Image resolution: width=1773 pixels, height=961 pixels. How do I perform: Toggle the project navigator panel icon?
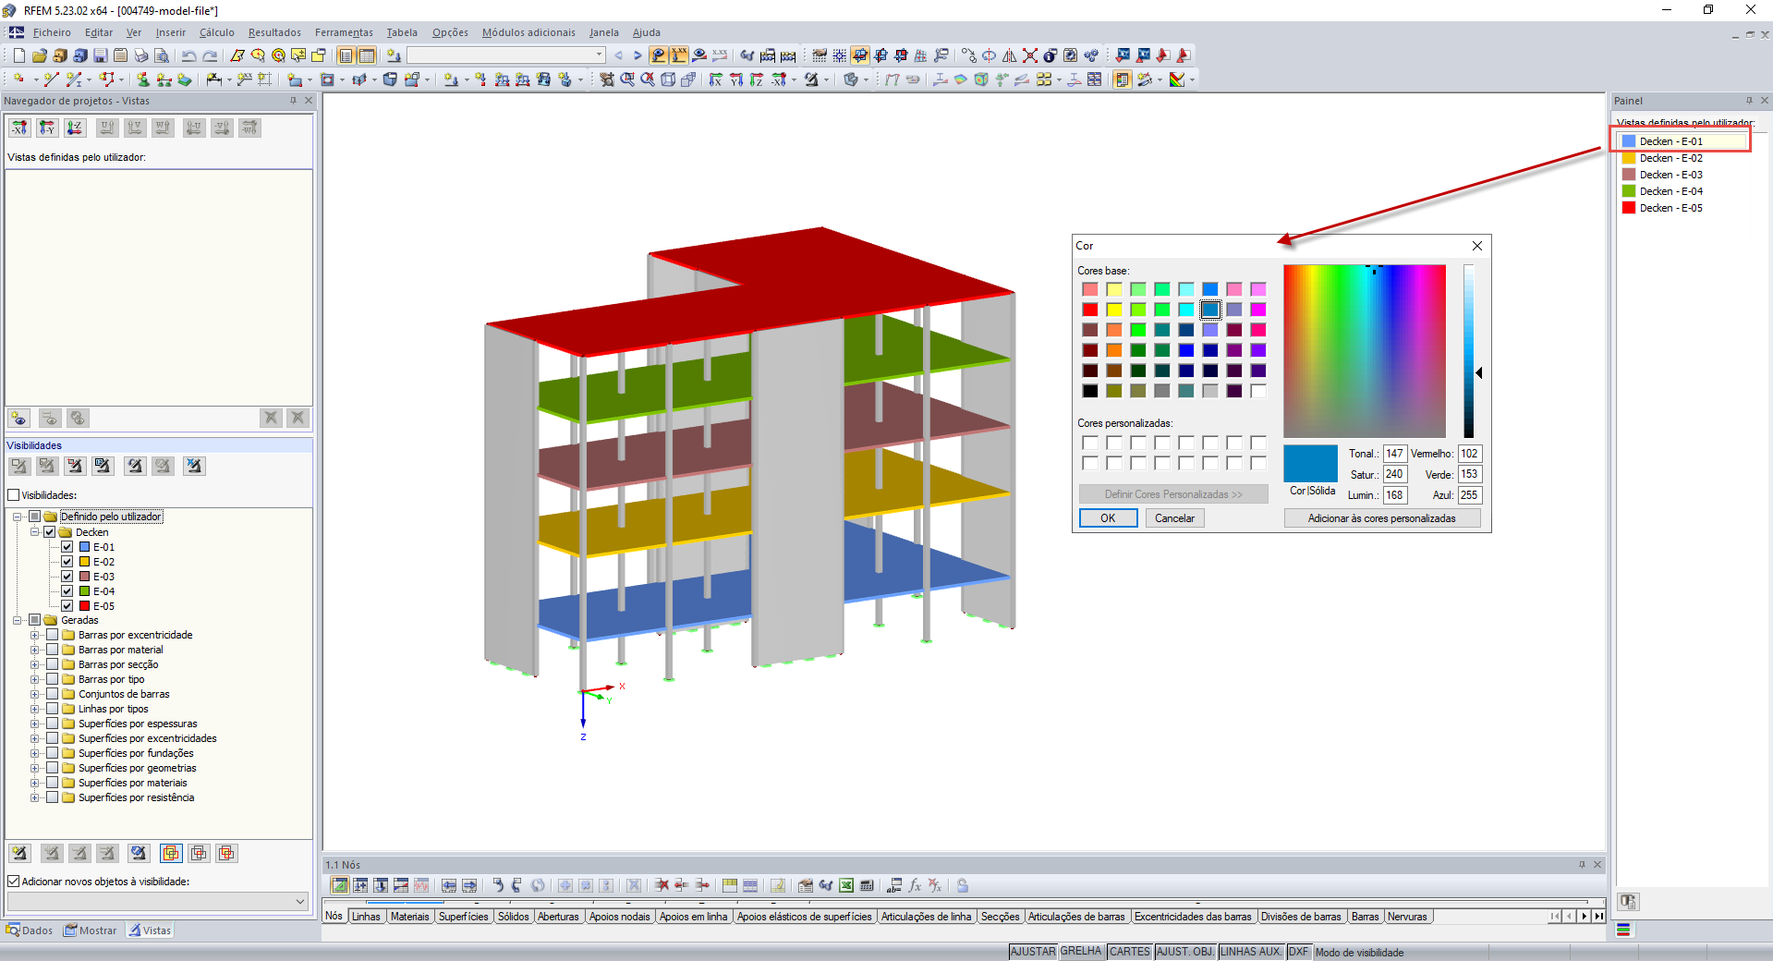click(x=346, y=55)
